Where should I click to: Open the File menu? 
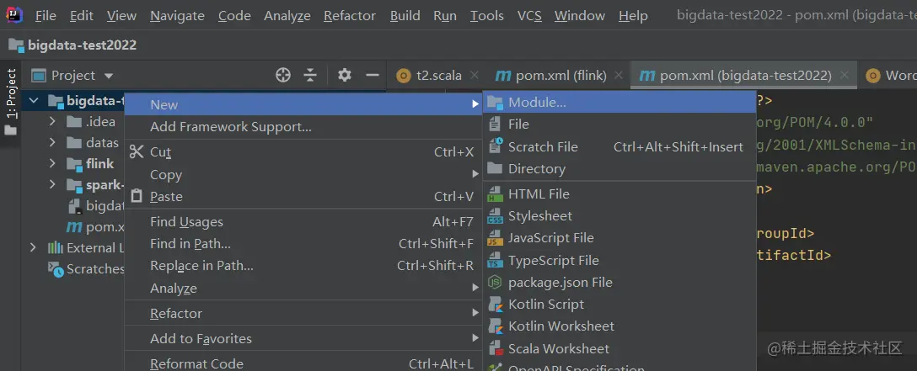point(46,16)
